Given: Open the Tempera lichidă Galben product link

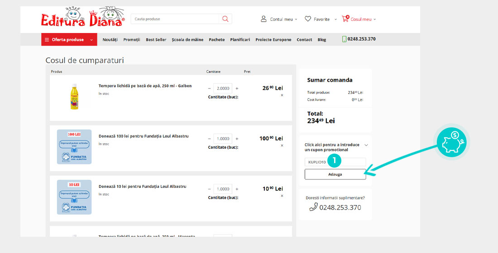Looking at the screenshot, I should coord(145,86).
